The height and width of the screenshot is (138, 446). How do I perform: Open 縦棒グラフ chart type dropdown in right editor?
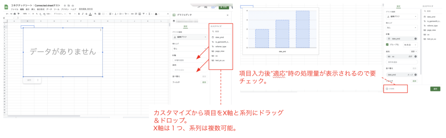point(402,17)
